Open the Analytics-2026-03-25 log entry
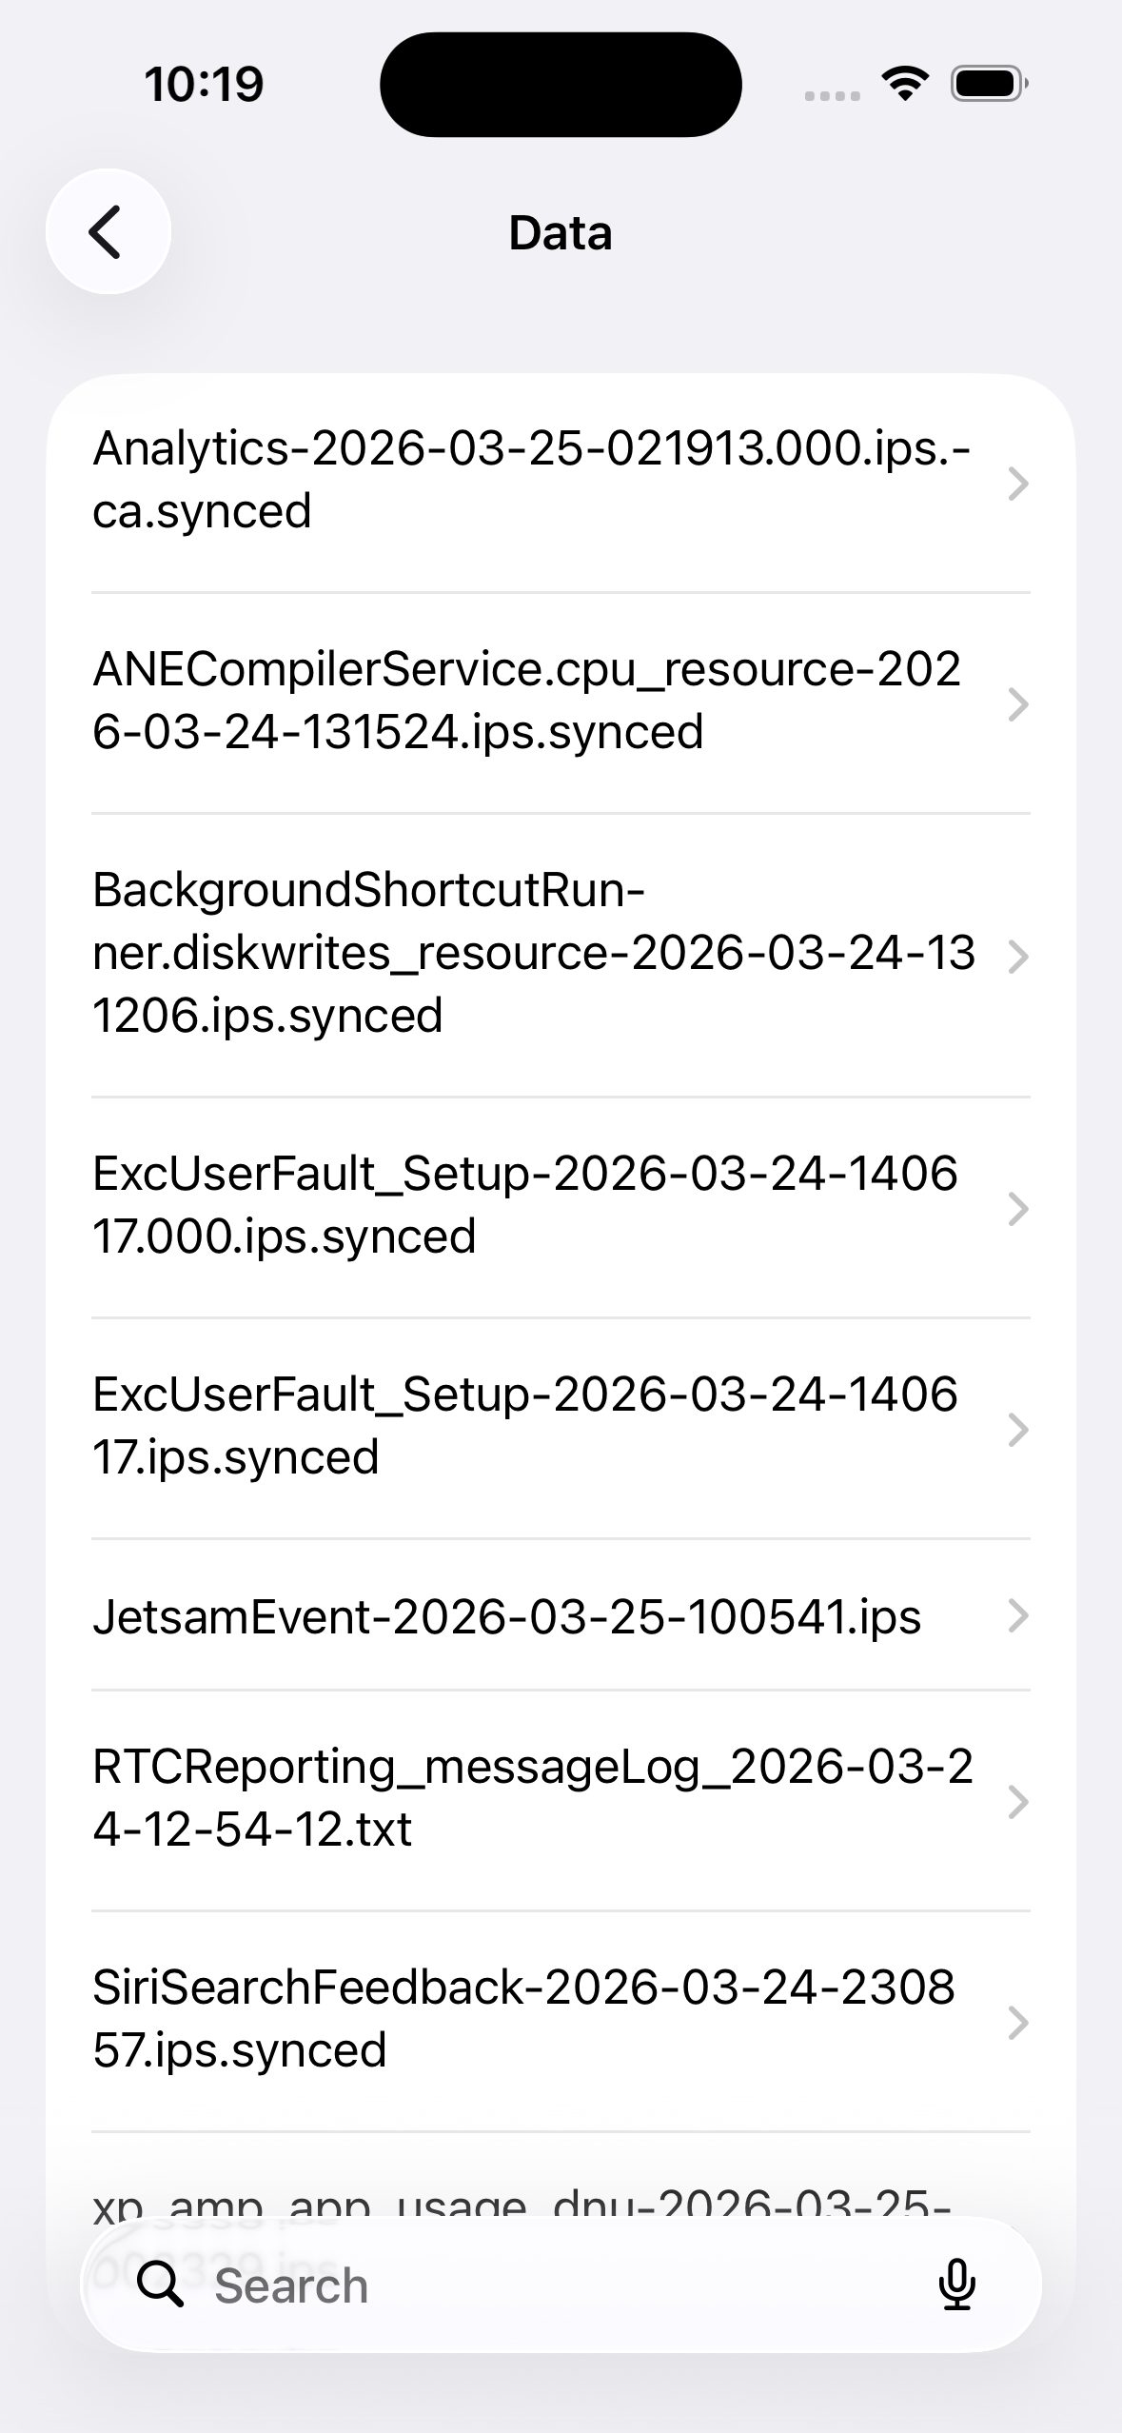 point(533,481)
